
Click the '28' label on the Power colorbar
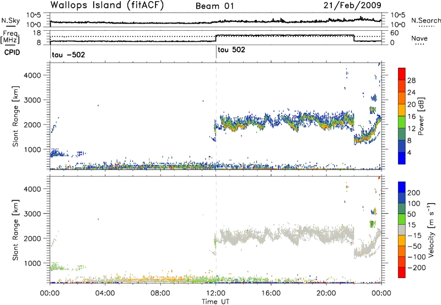click(x=411, y=80)
